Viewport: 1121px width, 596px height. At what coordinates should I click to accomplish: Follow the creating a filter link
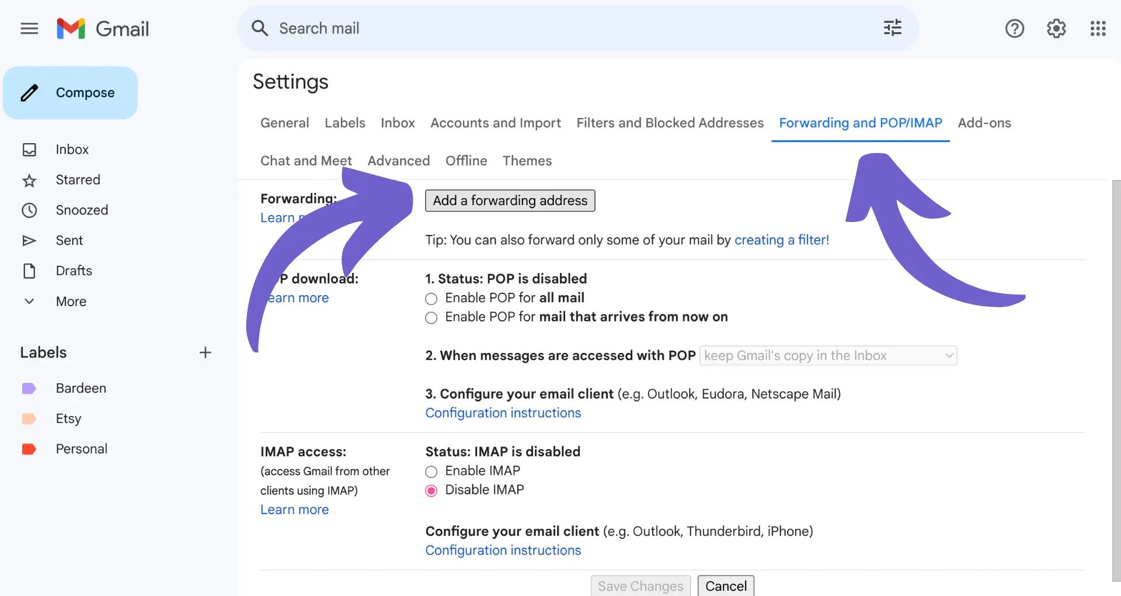tap(781, 240)
